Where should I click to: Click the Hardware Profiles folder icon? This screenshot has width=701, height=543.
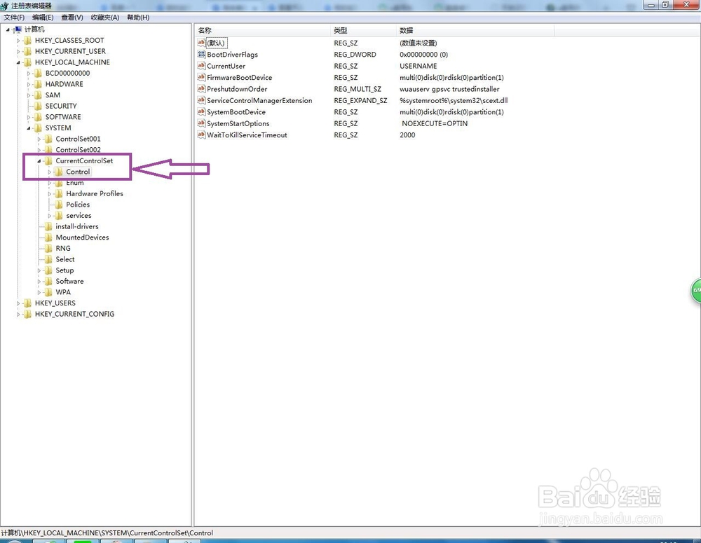pos(59,193)
